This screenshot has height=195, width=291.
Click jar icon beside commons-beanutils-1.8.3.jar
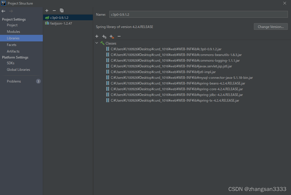click(107, 55)
